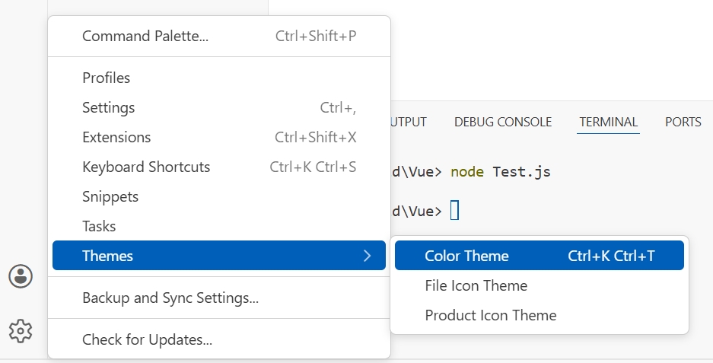Switch to the Debug Console tab
Screen dimensions: 713x363
point(502,122)
